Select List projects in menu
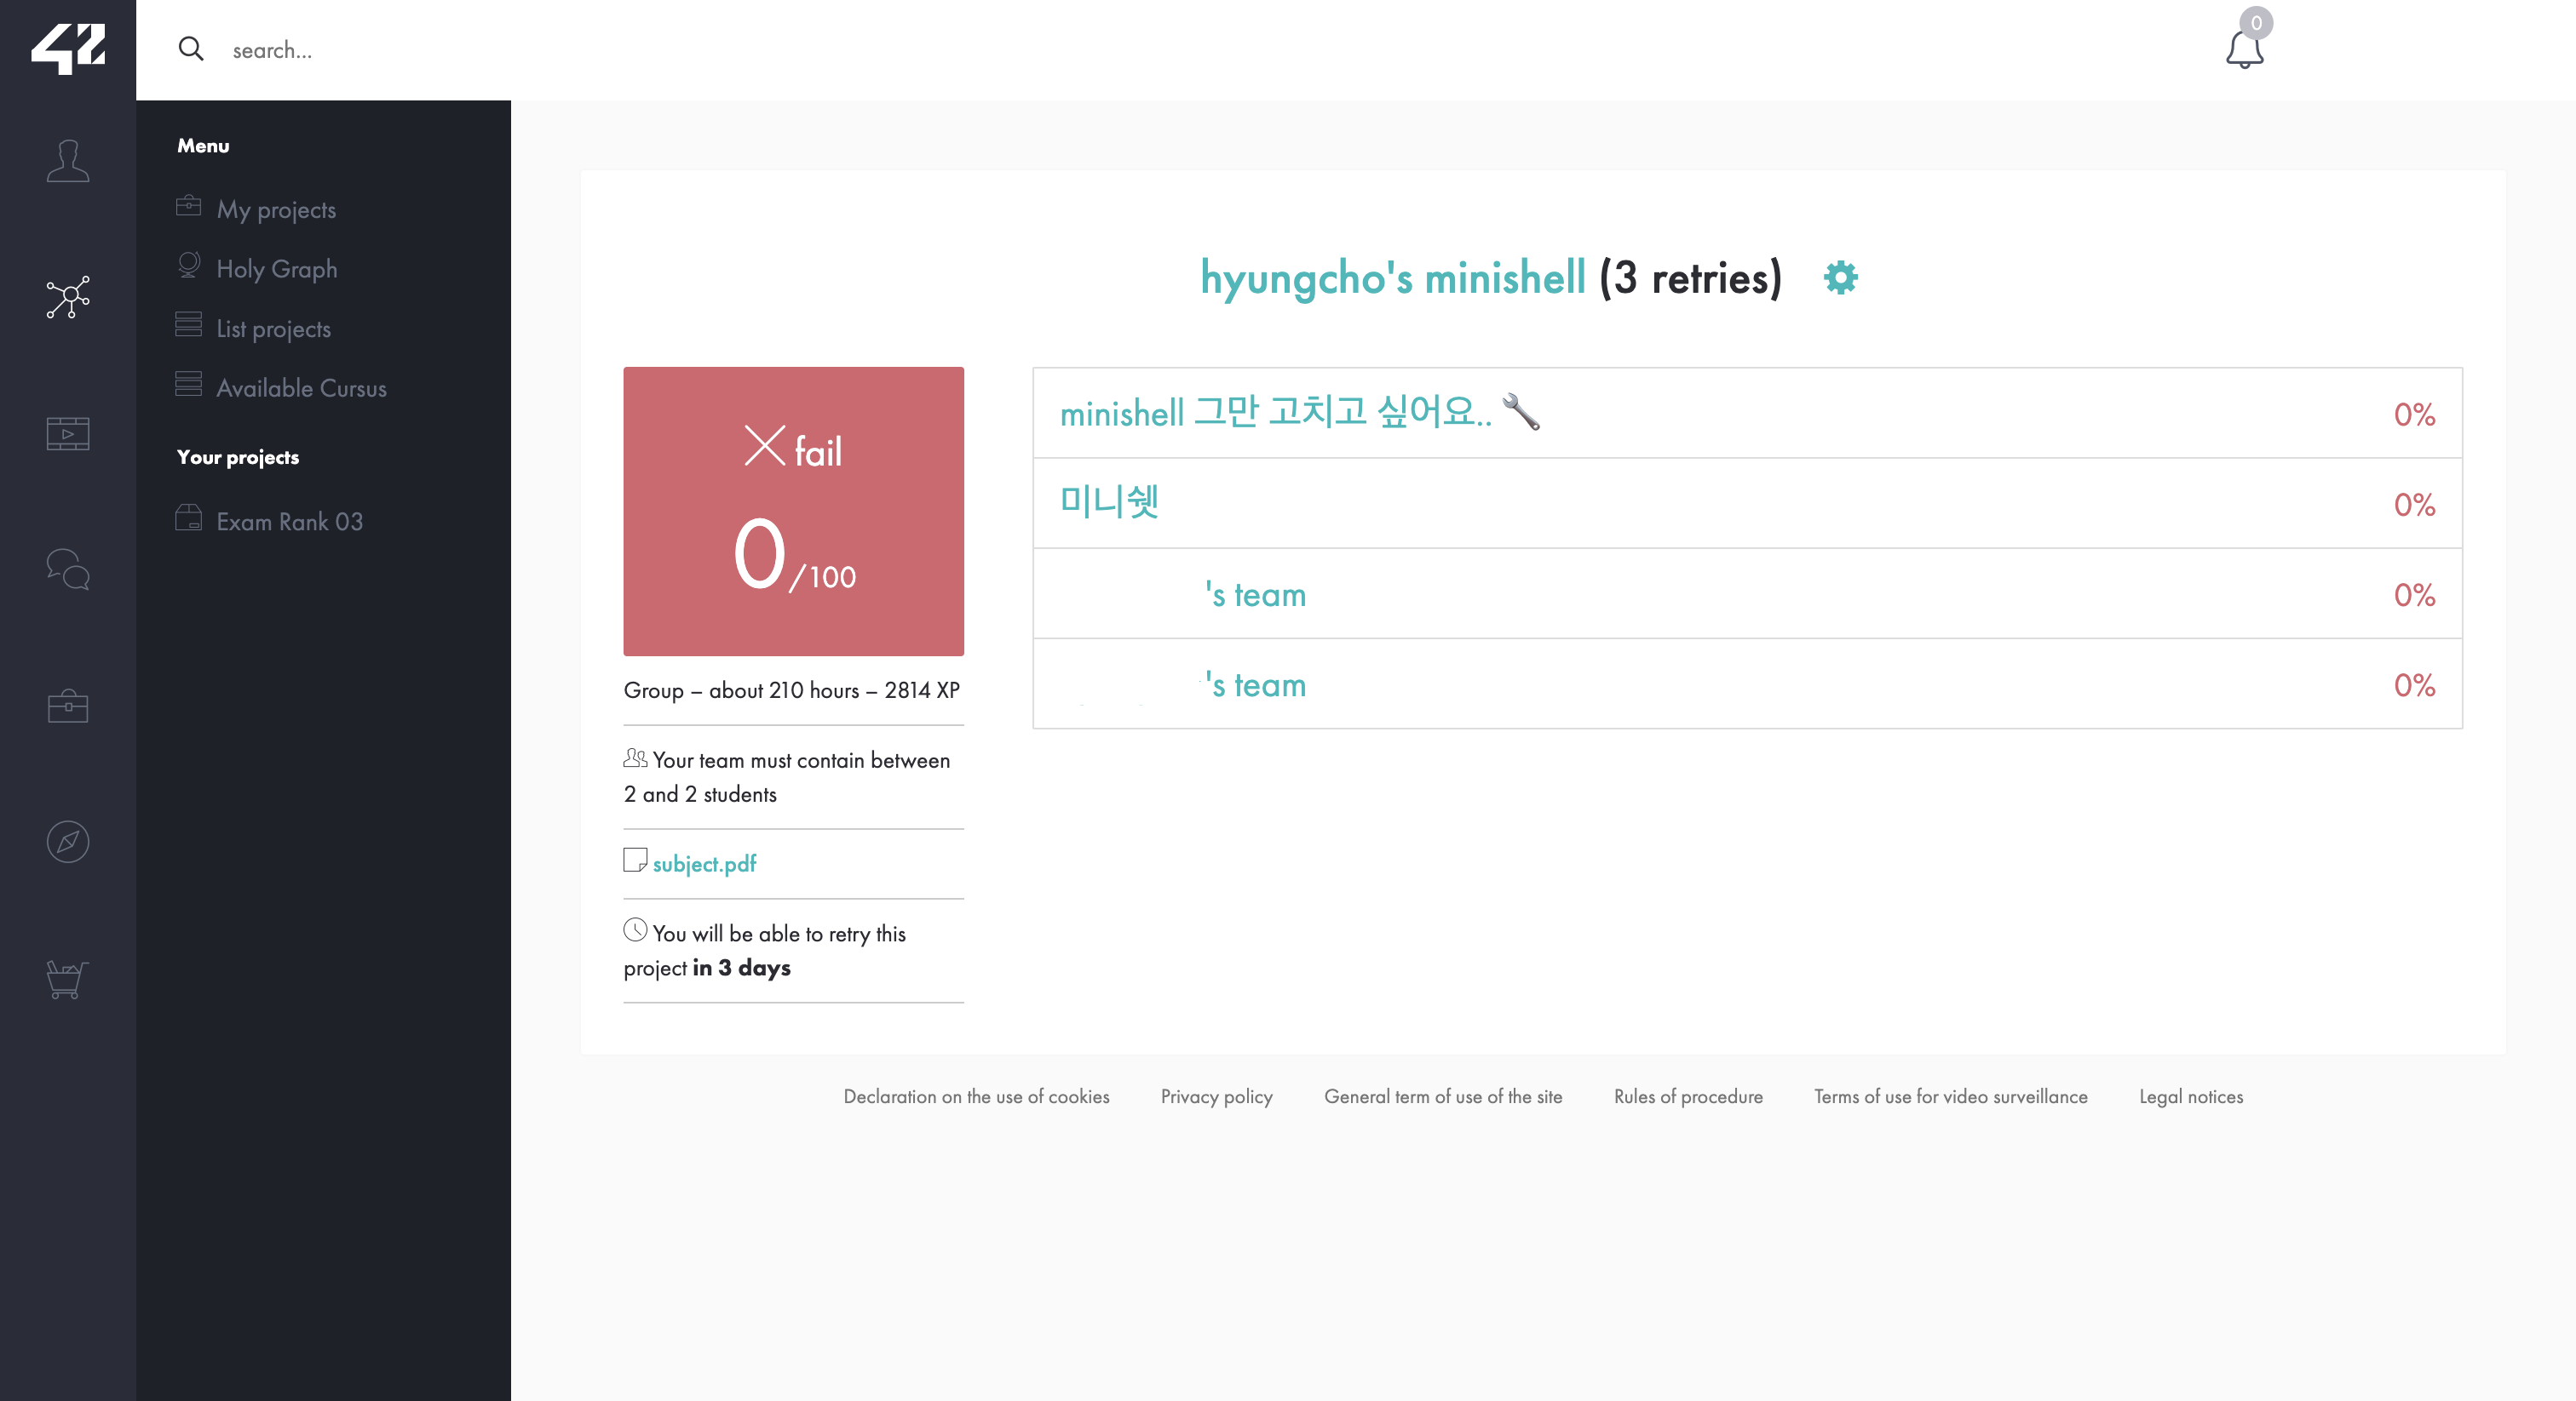The image size is (2576, 1401). [273, 329]
